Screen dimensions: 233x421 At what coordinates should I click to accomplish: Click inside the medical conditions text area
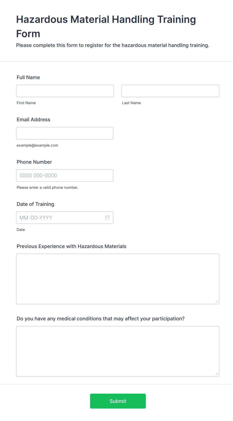pos(118,351)
